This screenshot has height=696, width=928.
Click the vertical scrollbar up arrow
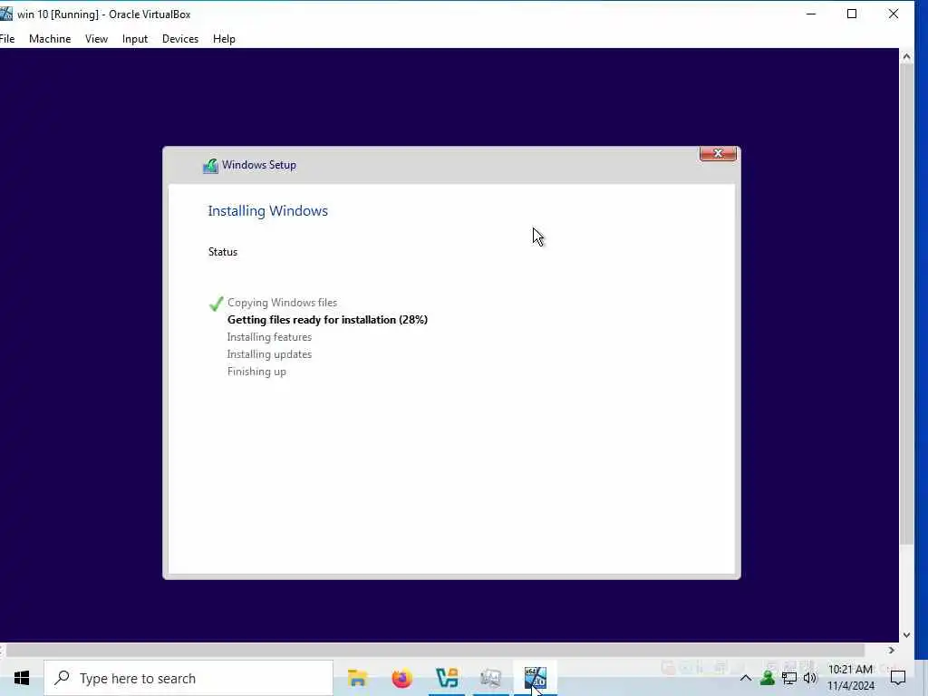(x=906, y=57)
